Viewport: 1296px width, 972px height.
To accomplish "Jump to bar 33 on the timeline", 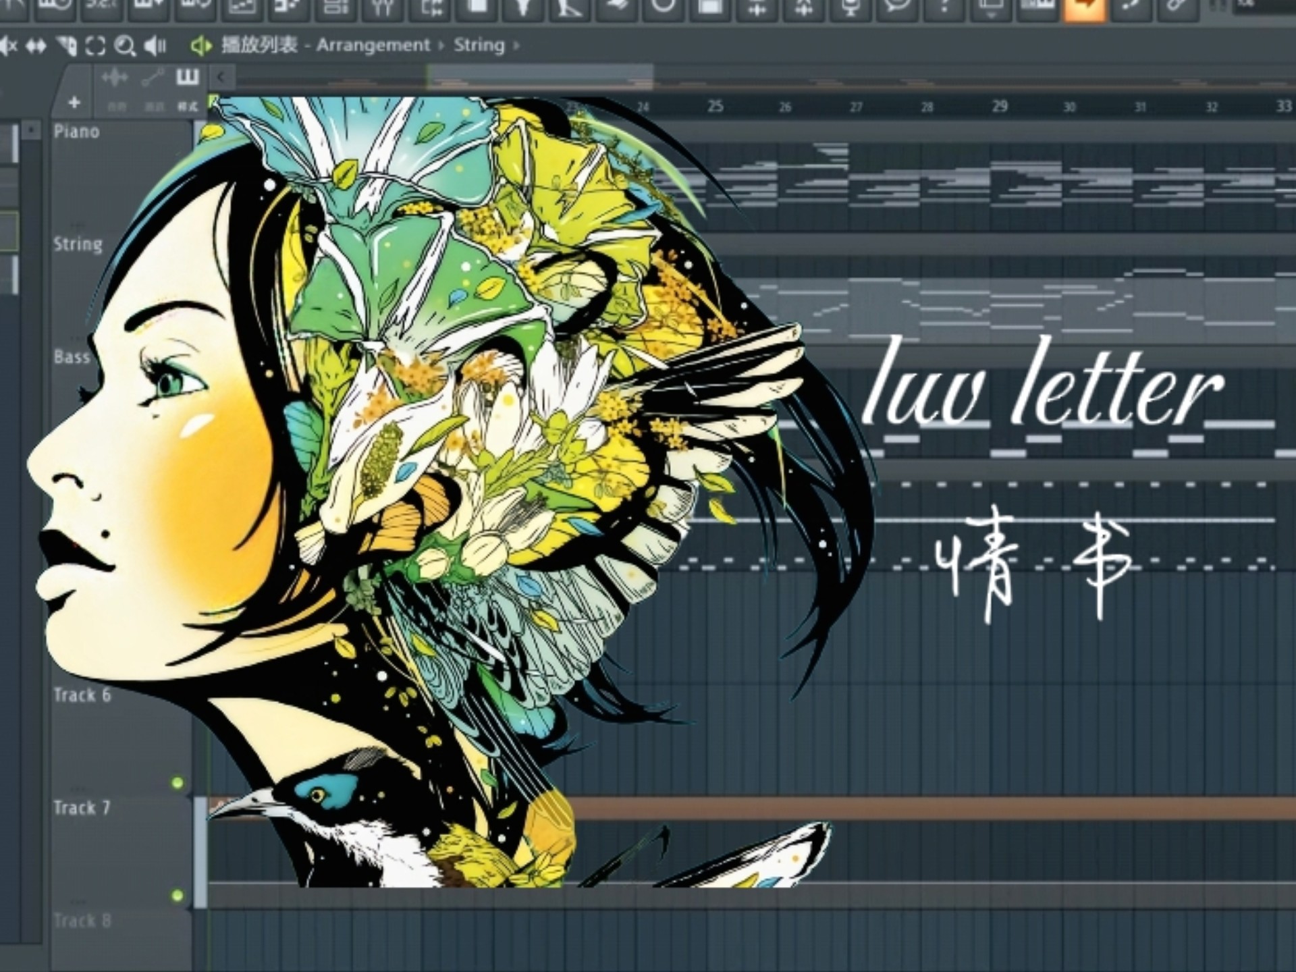I will [x=1284, y=106].
